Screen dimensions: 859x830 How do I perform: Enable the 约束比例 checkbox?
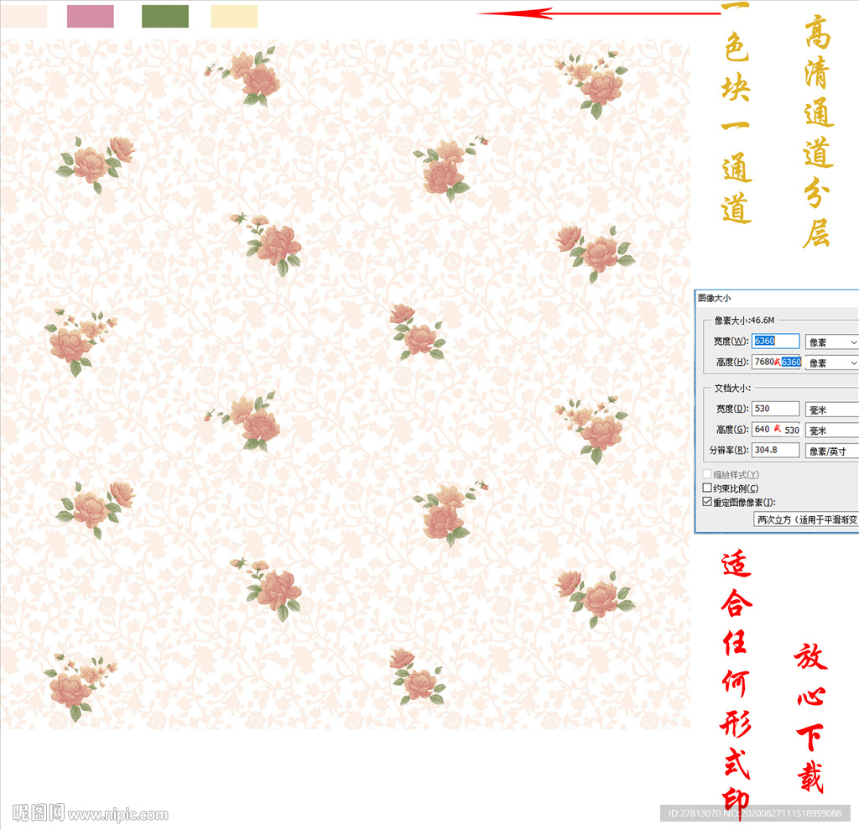(x=707, y=488)
